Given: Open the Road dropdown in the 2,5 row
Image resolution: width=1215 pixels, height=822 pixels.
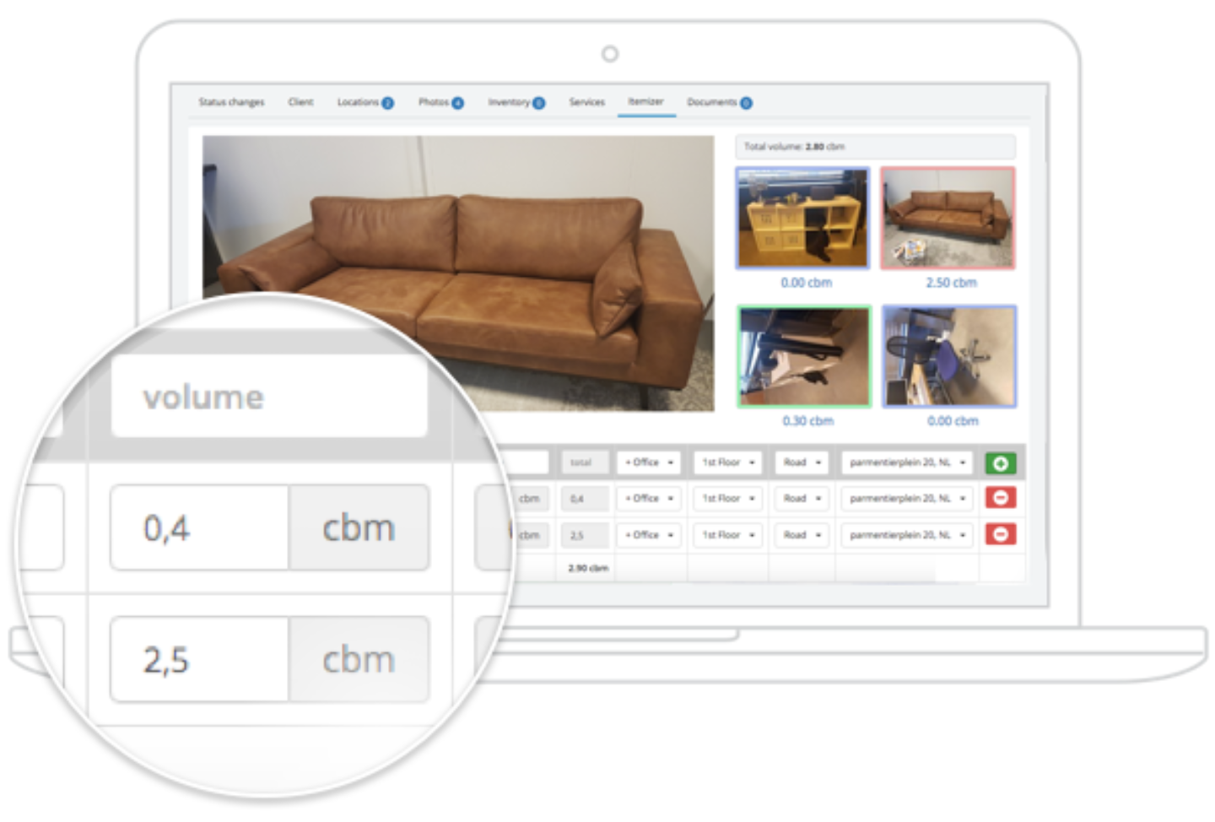Looking at the screenshot, I should [802, 535].
